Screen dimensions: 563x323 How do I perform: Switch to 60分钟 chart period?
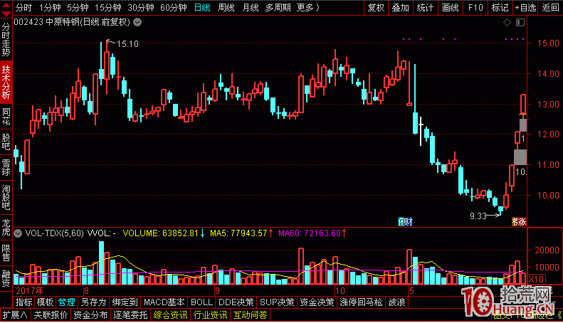[174, 8]
